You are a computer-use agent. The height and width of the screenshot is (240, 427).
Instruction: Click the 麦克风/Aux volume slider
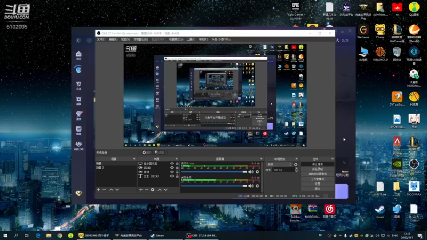tap(214, 172)
